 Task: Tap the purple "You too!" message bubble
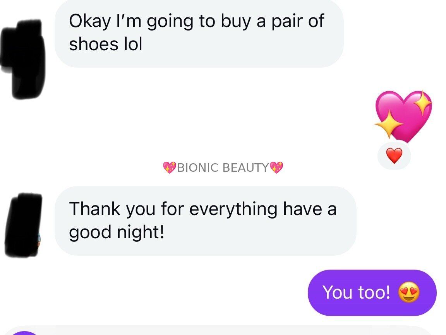pyautogui.click(x=372, y=292)
